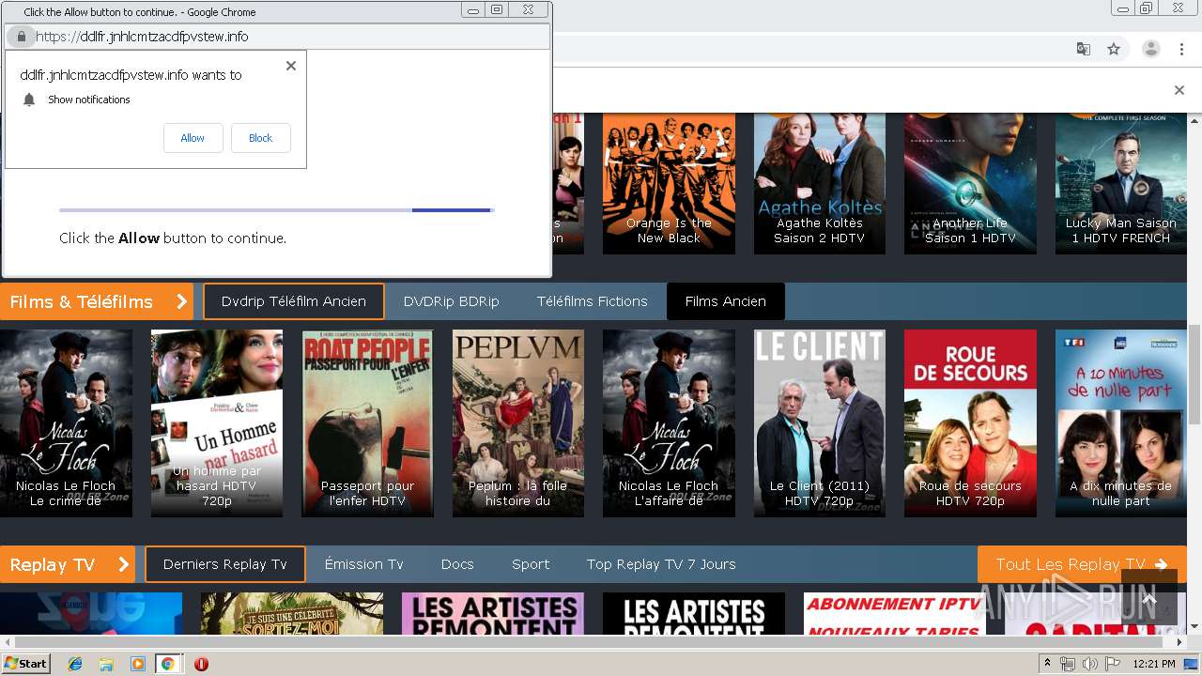The width and height of the screenshot is (1202, 676).
Task: Open Roue de secours HDTV 720p poster
Action: (970, 422)
